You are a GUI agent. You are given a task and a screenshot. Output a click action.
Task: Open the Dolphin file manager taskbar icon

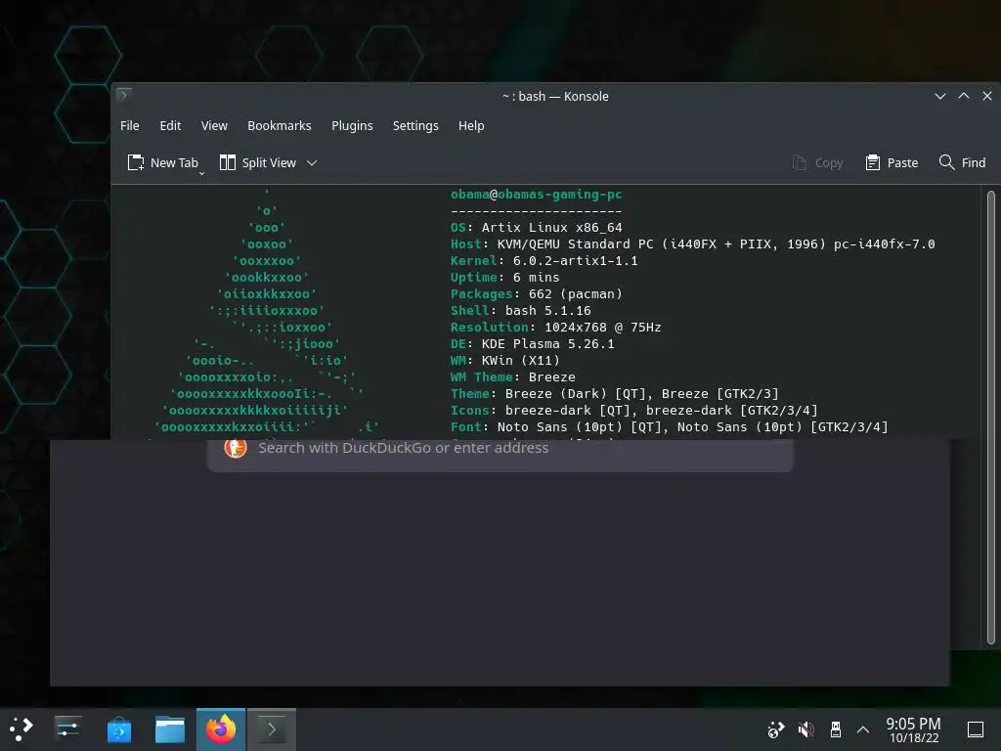click(170, 729)
